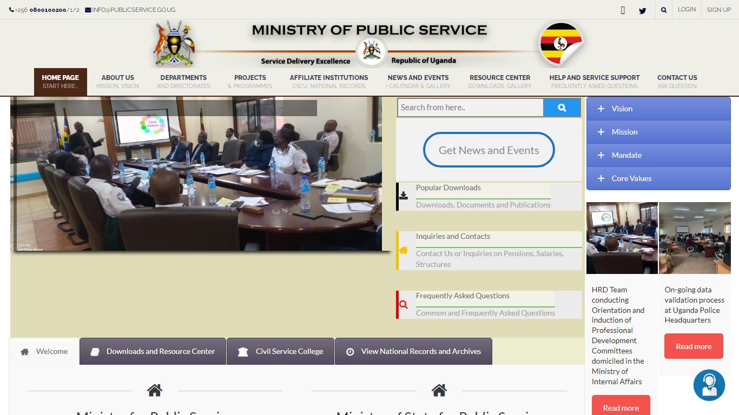
Task: Open the Projects & Programmes menu
Action: tap(250, 82)
